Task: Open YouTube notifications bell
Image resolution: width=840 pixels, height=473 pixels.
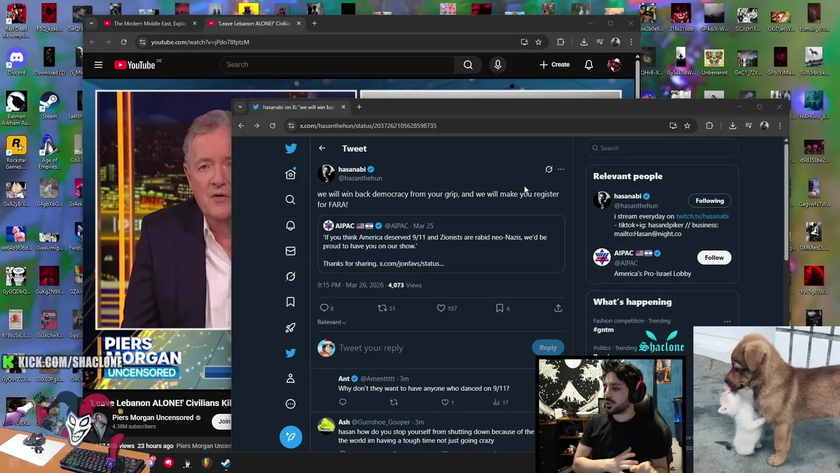Action: click(589, 64)
